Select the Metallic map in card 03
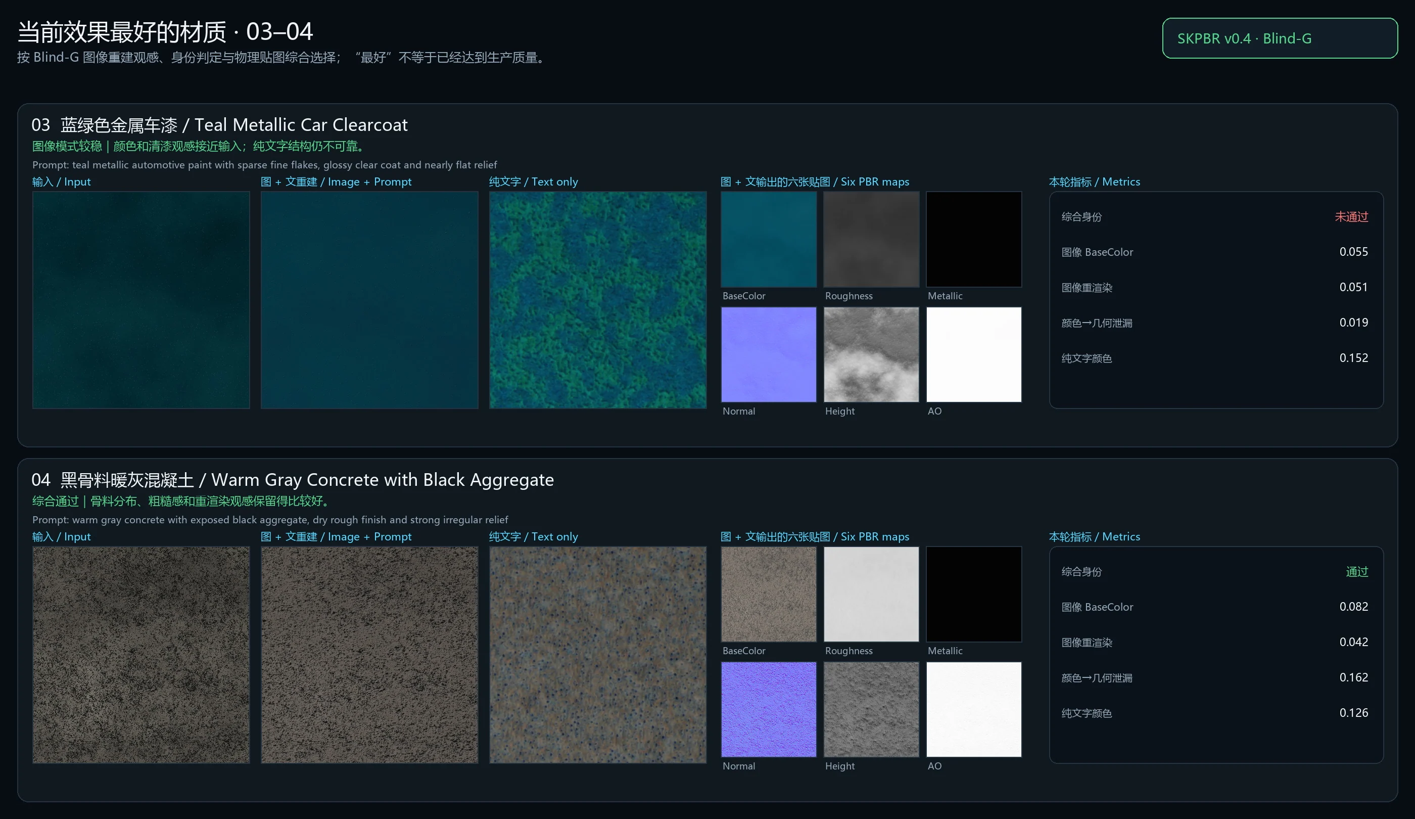 point(974,239)
